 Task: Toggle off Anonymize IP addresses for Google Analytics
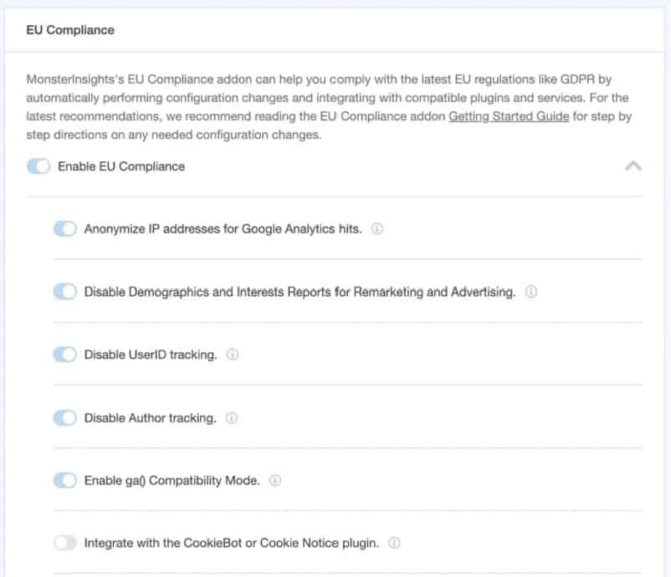64,227
